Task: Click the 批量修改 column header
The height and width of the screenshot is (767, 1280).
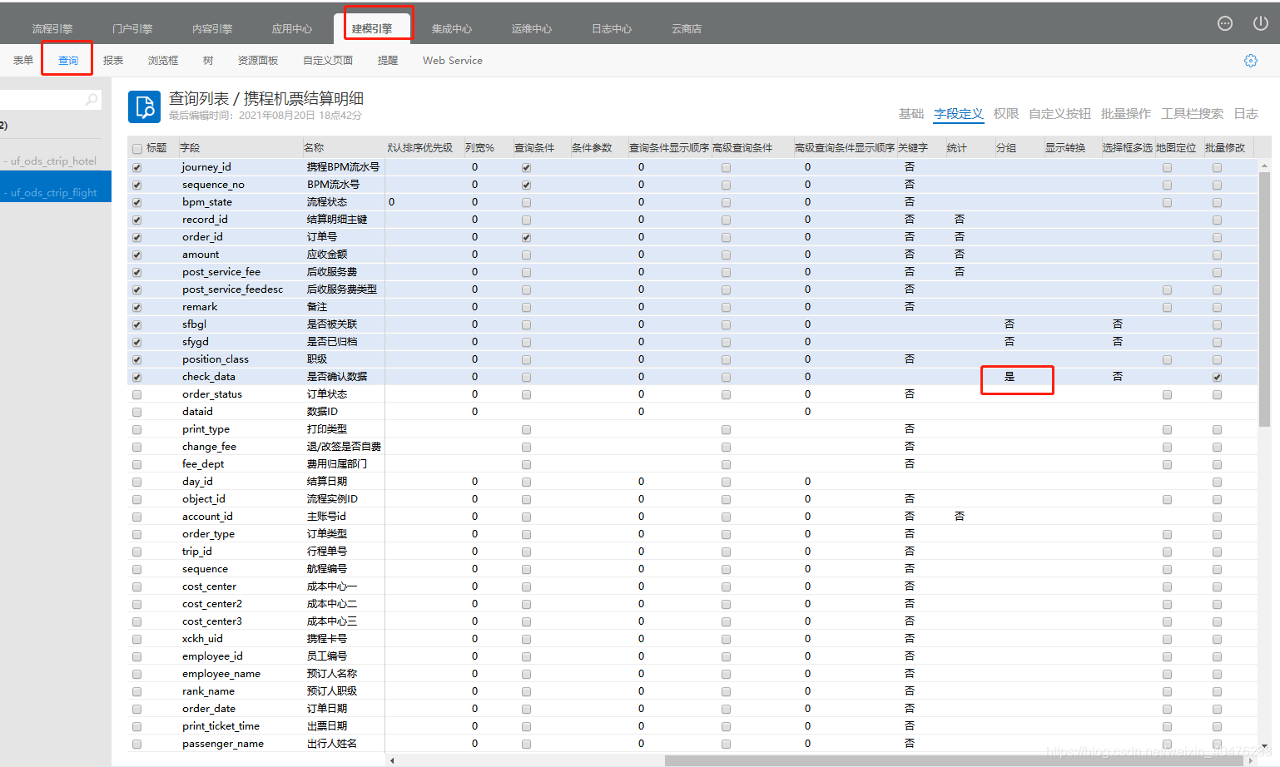Action: click(1225, 148)
